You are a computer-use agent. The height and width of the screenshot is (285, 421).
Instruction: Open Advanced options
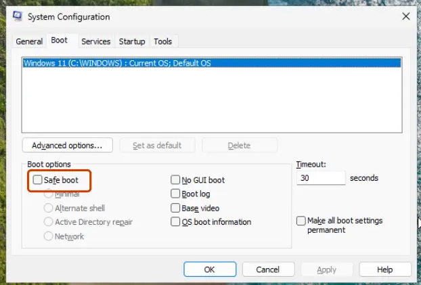pyautogui.click(x=68, y=146)
